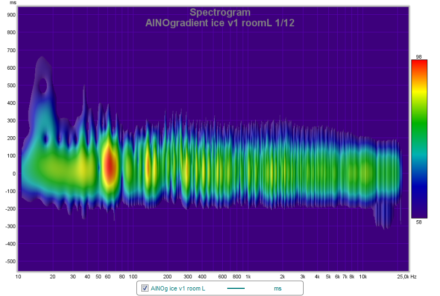Click the AINOgradient ice v1 roomL 1/12 subtitle
The width and height of the screenshot is (440, 296).
click(x=220, y=23)
